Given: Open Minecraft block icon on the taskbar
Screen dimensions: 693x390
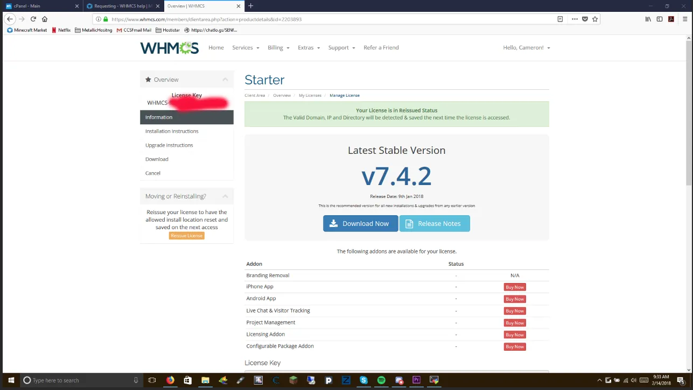Looking at the screenshot, I should coord(293,380).
